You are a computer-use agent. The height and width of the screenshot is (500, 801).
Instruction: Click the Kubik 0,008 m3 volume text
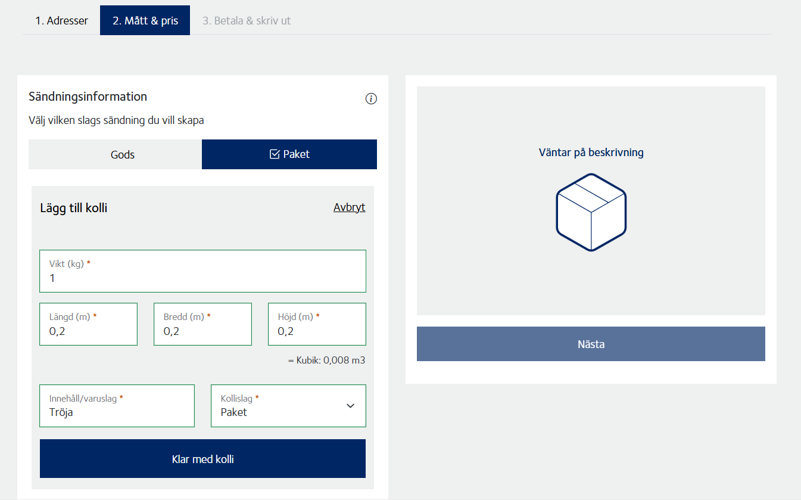click(326, 361)
